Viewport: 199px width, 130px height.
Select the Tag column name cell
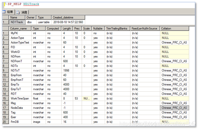20,113
